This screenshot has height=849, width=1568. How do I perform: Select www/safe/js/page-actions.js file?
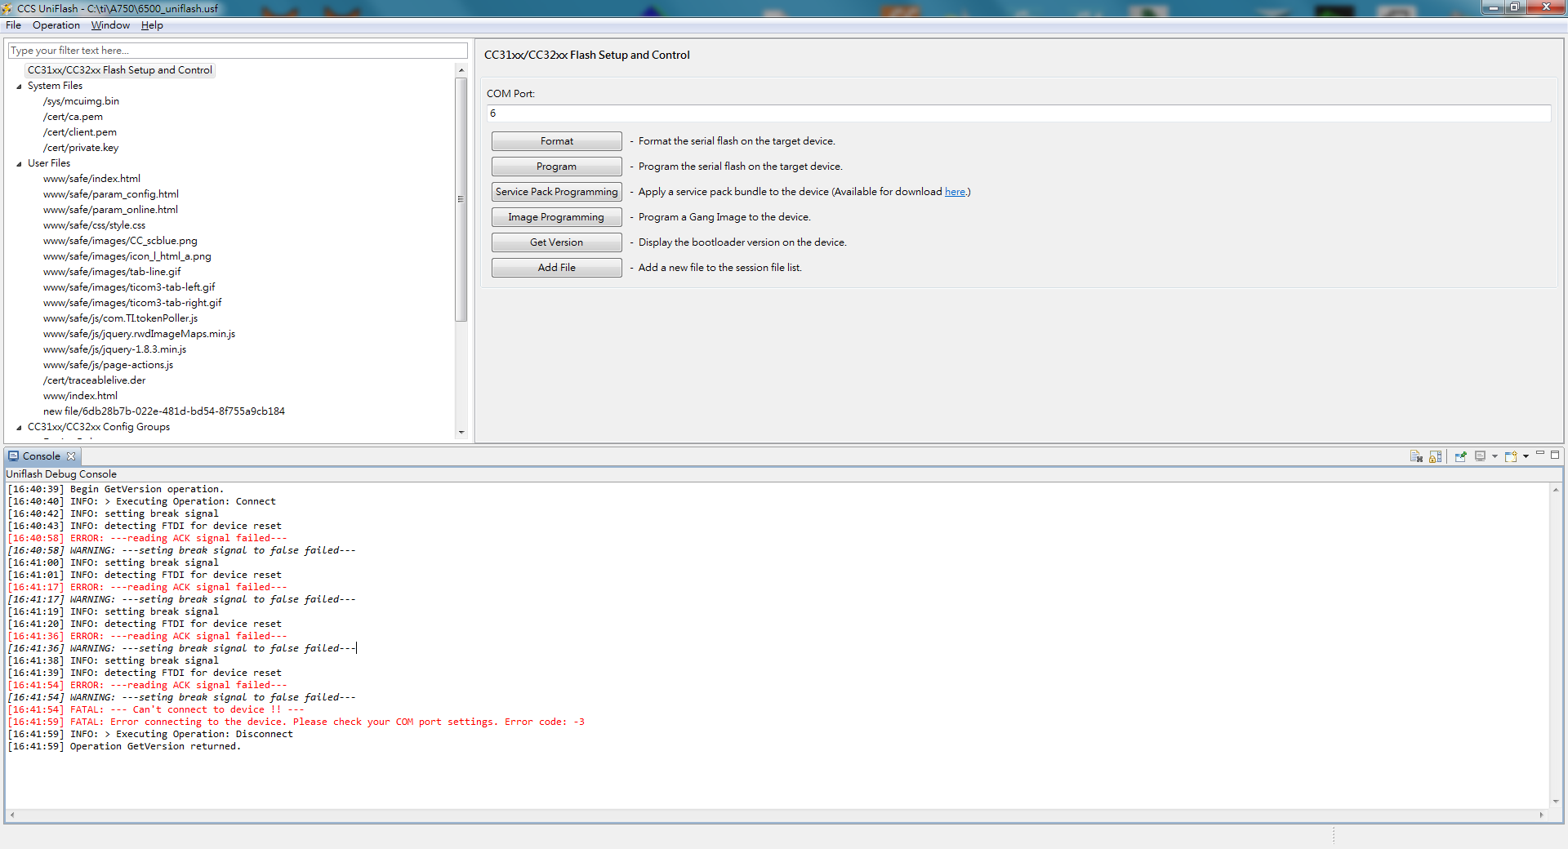[x=108, y=365]
